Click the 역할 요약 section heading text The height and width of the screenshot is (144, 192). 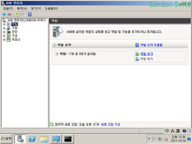64,45
